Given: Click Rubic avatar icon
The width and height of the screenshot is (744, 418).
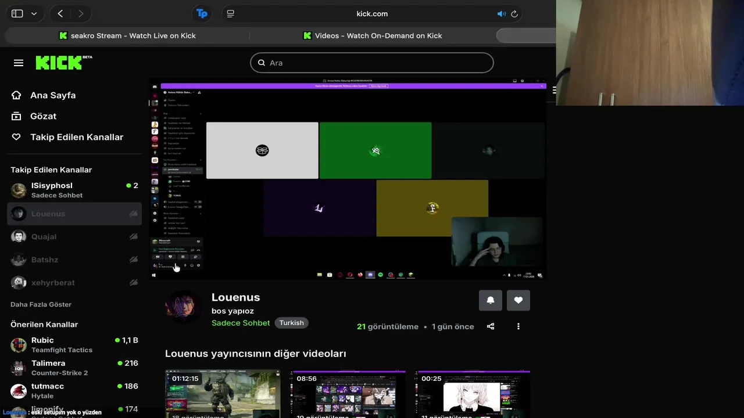Looking at the screenshot, I should click(x=19, y=345).
